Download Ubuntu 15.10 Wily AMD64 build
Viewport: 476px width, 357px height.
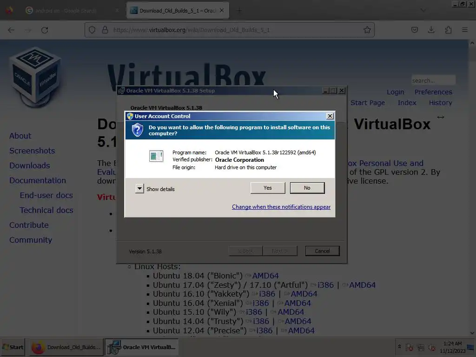291,312
